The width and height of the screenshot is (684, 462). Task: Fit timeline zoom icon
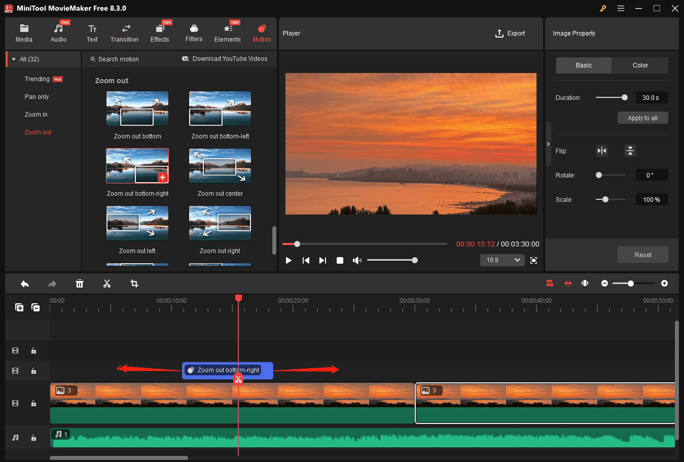(x=585, y=283)
